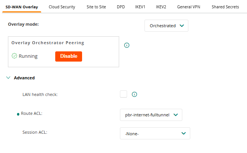
Task: Open the Session ACL dropdown
Action: pyautogui.click(x=155, y=133)
